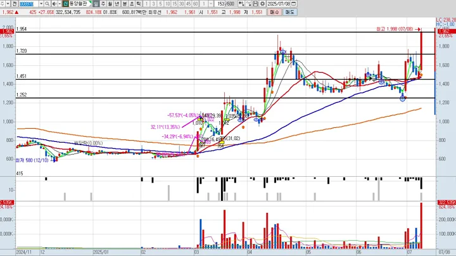Click the 1,954 horizontal line label
Viewport: 456px width, 256px height.
coord(22,29)
